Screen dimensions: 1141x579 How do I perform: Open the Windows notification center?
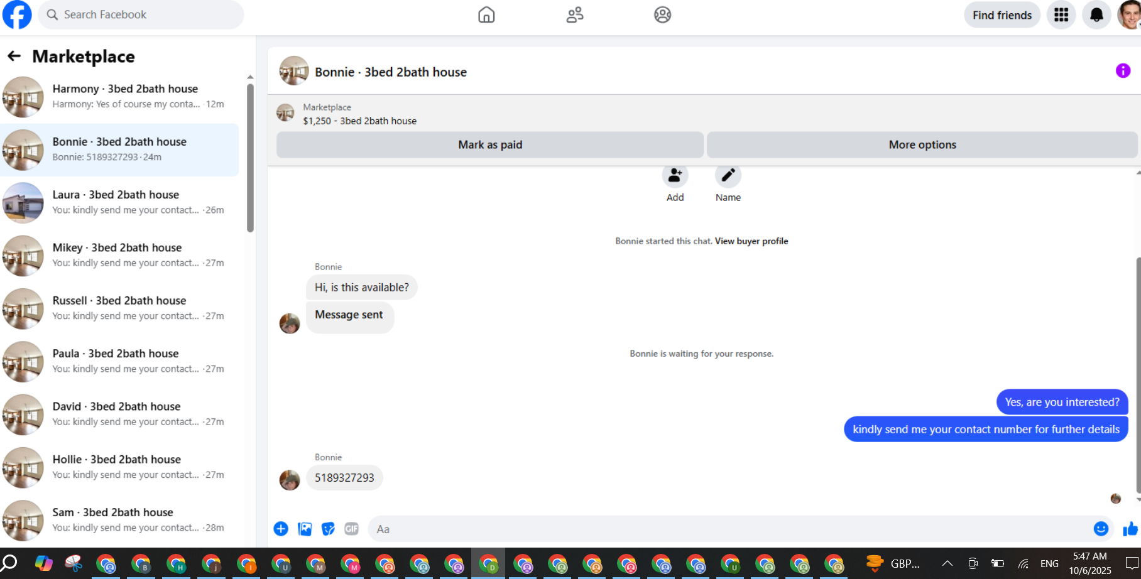[x=1132, y=563]
